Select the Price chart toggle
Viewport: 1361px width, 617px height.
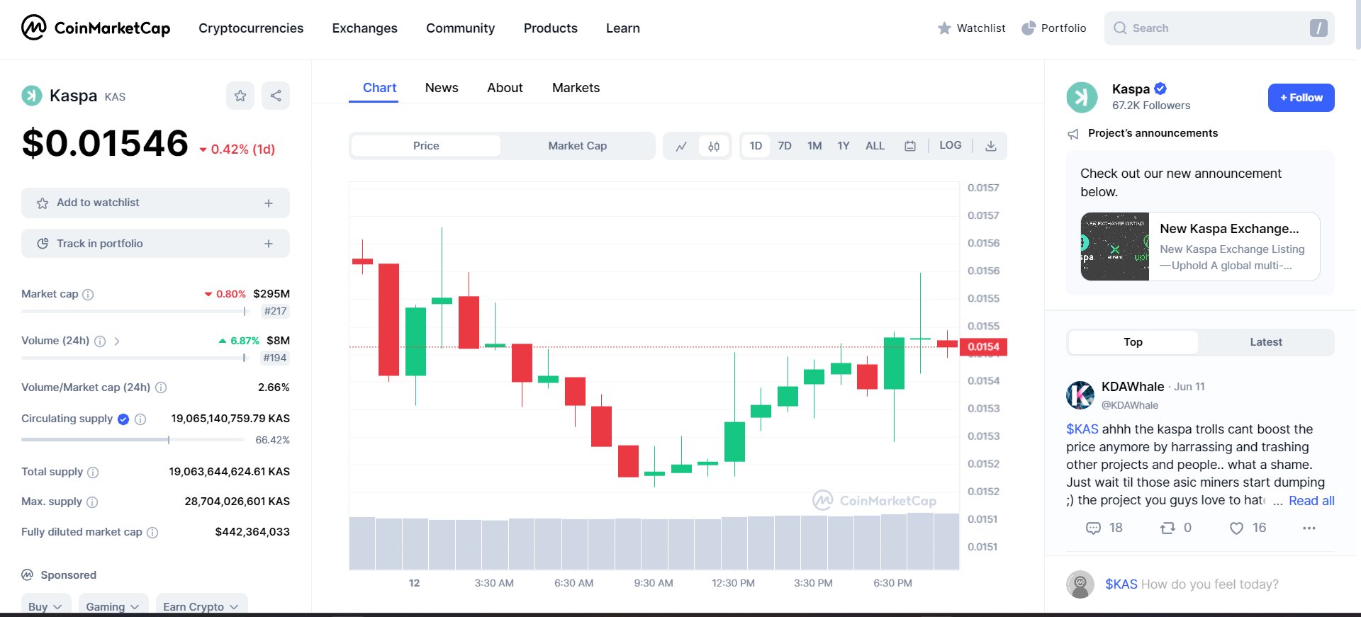[x=426, y=146]
